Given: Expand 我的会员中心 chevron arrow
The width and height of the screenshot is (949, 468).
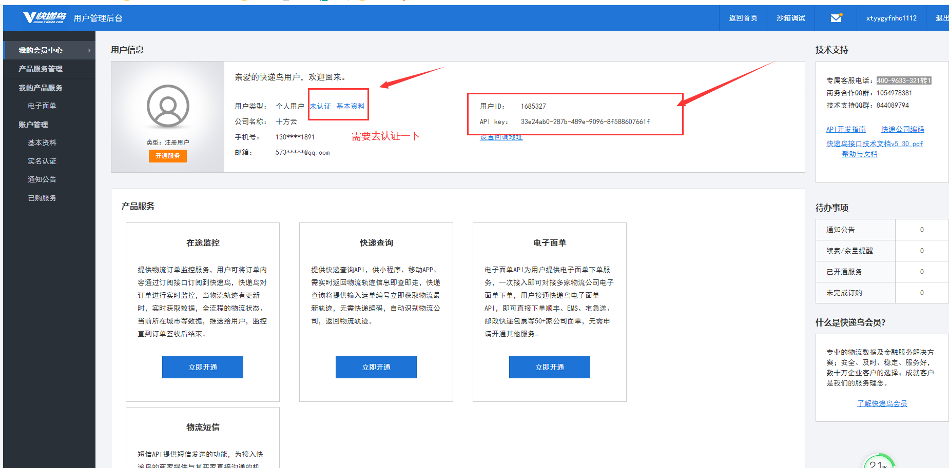Looking at the screenshot, I should pos(89,50).
